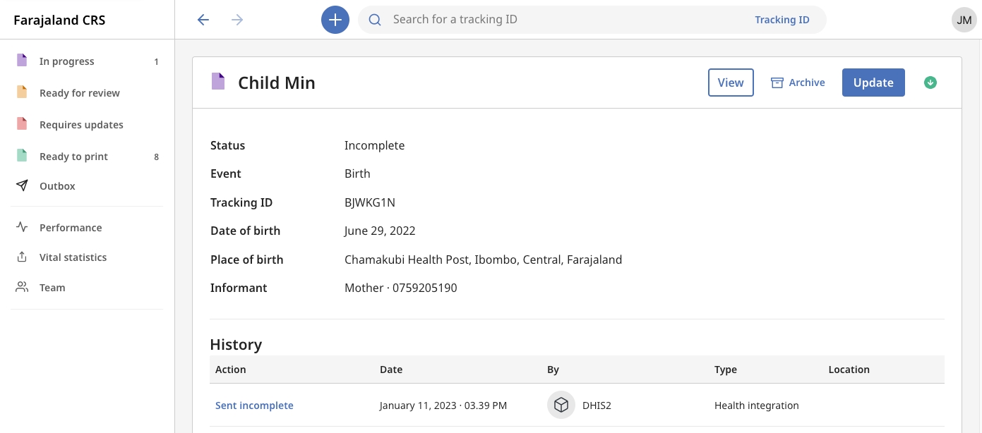Open the Outbox
This screenshot has height=433, width=982.
[57, 186]
